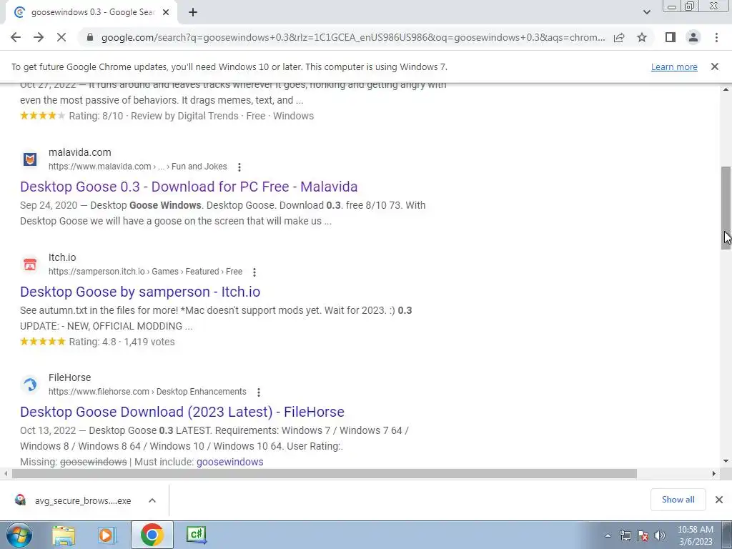Viewport: 732px width, 549px height.
Task: Open Malavida result options menu
Action: click(x=239, y=167)
